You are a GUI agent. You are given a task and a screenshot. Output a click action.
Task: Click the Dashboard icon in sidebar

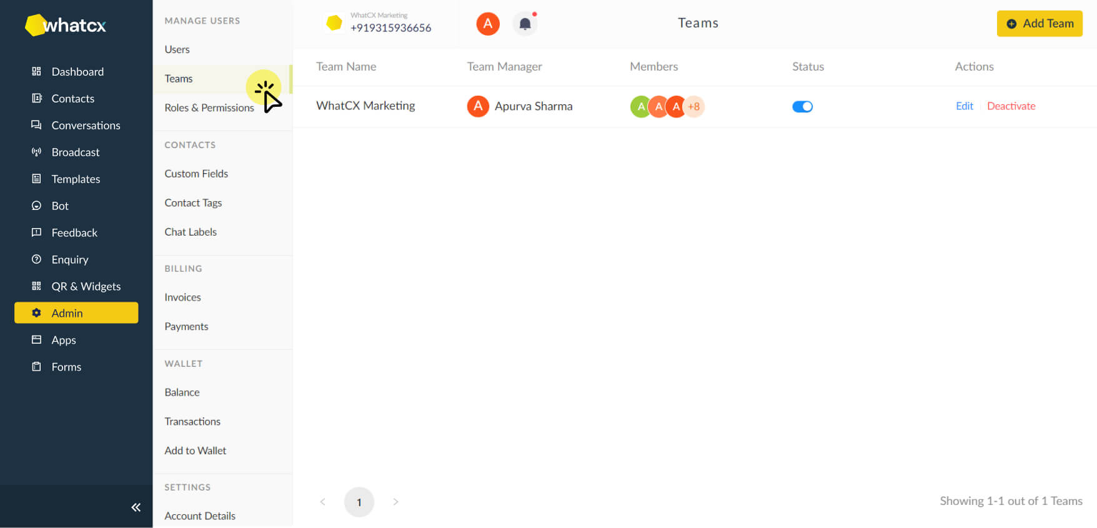point(36,71)
